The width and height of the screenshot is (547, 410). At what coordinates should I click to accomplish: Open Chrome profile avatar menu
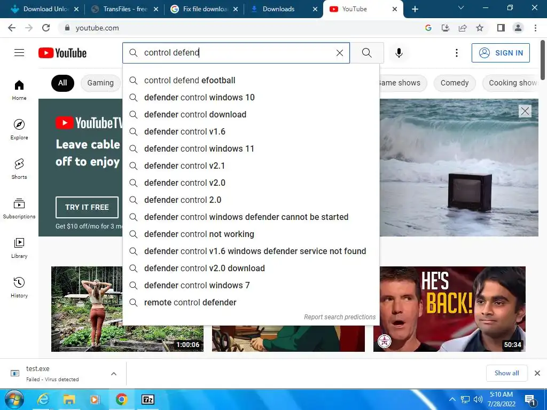click(518, 28)
